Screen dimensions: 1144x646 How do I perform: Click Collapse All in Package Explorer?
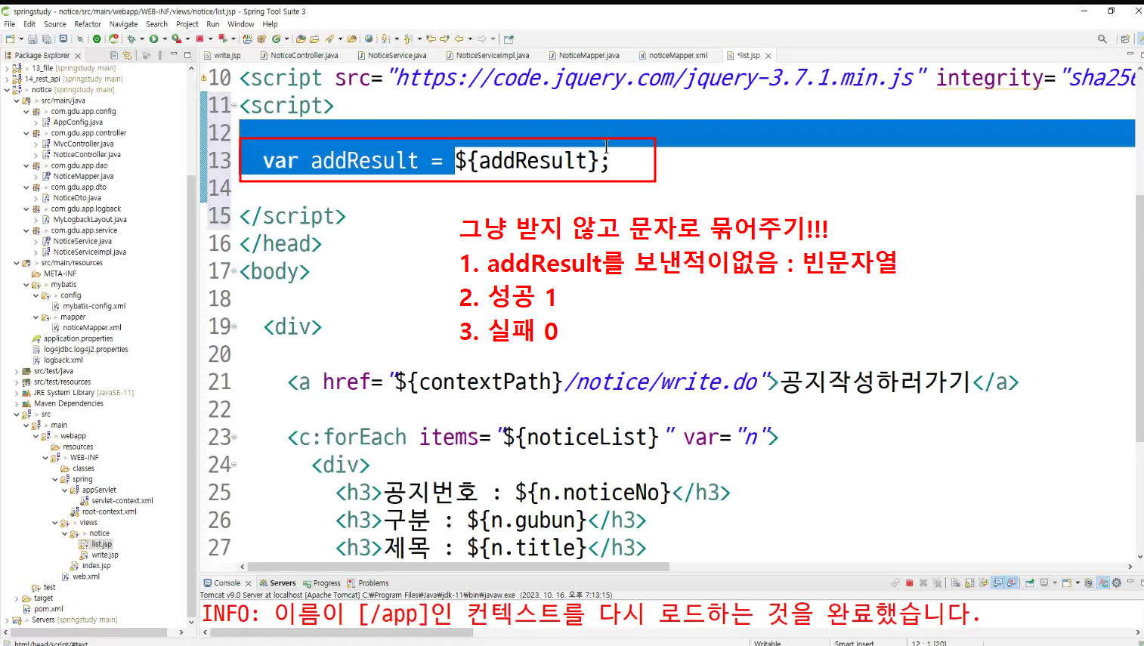coord(114,55)
